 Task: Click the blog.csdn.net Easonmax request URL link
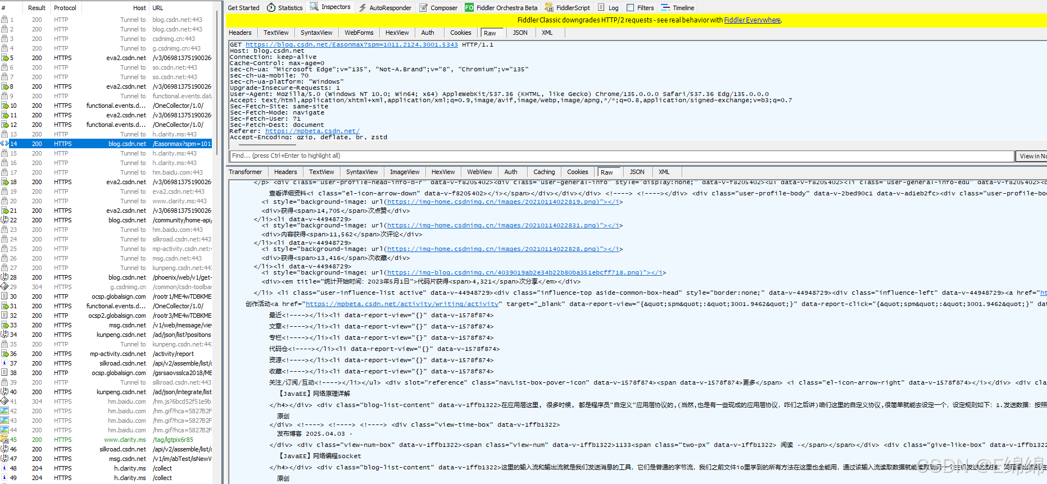pos(351,45)
